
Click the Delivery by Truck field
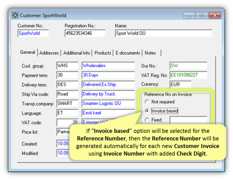tap(108, 94)
